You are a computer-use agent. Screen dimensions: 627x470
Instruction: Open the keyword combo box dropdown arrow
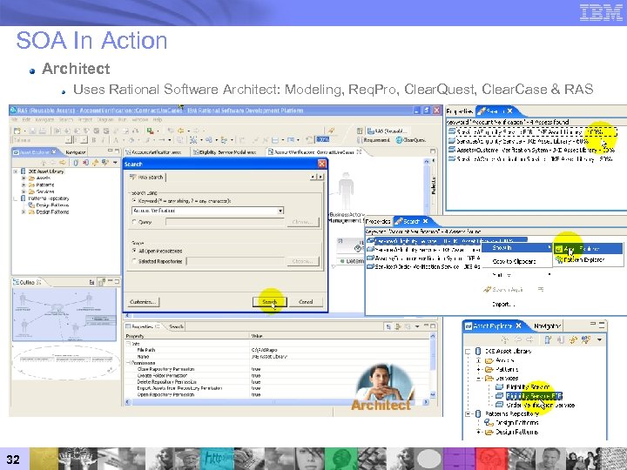coord(280,211)
